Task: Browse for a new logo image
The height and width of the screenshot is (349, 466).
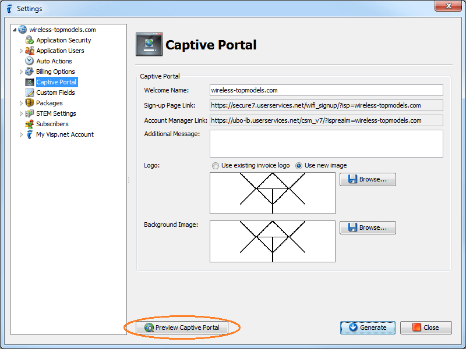Action: 368,179
